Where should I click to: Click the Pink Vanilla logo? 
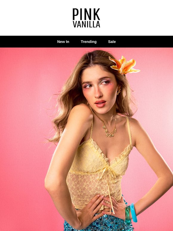coord(86,18)
